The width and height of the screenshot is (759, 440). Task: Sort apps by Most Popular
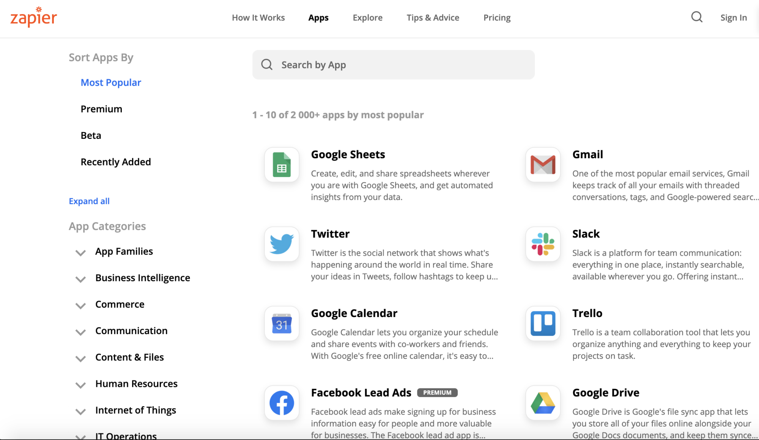(111, 82)
